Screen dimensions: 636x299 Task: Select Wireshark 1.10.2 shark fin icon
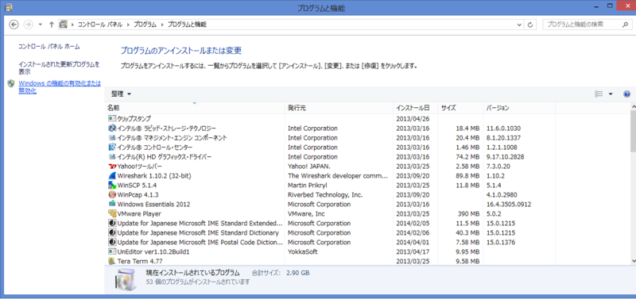112,175
